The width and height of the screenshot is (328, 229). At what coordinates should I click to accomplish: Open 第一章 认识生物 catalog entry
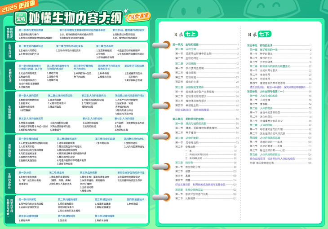pos(207,49)
